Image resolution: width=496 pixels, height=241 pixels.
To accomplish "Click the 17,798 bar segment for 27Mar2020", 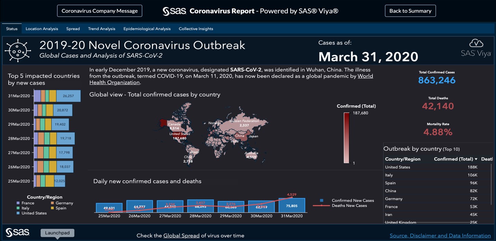I will 64,152.
